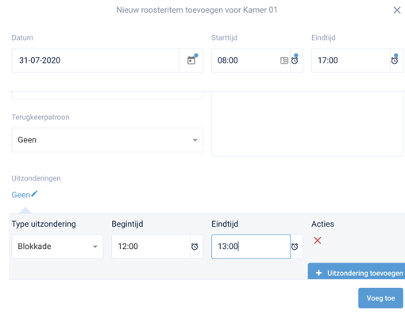Open the calendar picker for Datum
The width and height of the screenshot is (405, 315).
coord(191,60)
